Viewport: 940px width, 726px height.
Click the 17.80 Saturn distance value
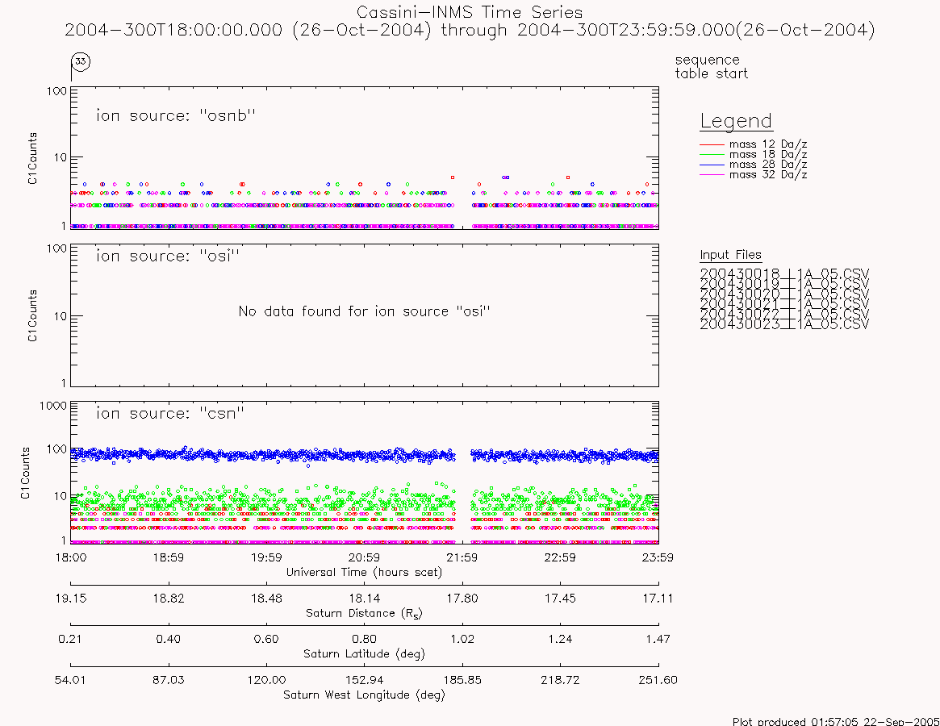[x=462, y=599]
